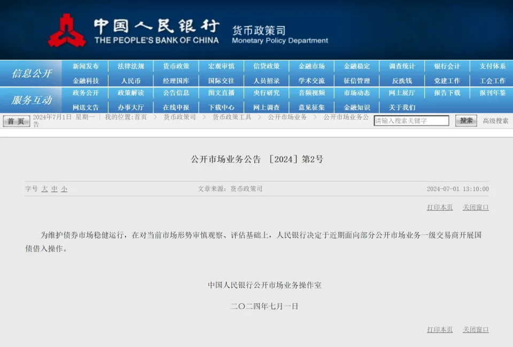Focus the search keyword input field

pyautogui.click(x=411, y=121)
